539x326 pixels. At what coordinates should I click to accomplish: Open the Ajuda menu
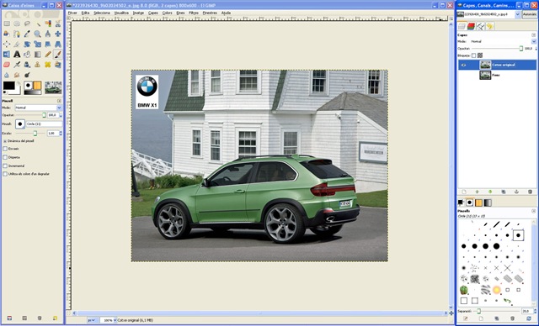pos(226,13)
